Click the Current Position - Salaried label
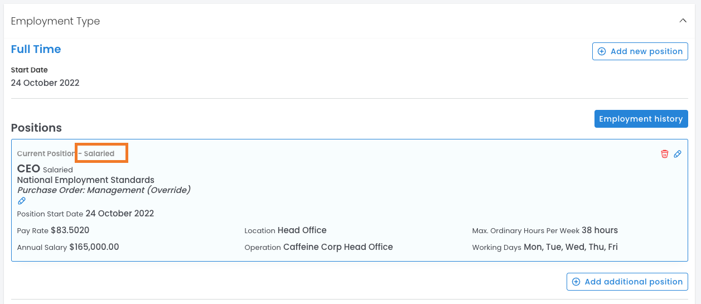 (66, 153)
